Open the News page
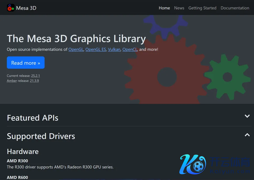Screen dimensions: 254x180 [179, 8]
